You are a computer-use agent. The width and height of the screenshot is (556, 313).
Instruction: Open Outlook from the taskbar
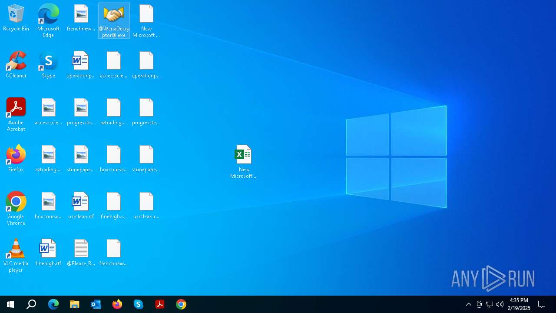pos(96,304)
